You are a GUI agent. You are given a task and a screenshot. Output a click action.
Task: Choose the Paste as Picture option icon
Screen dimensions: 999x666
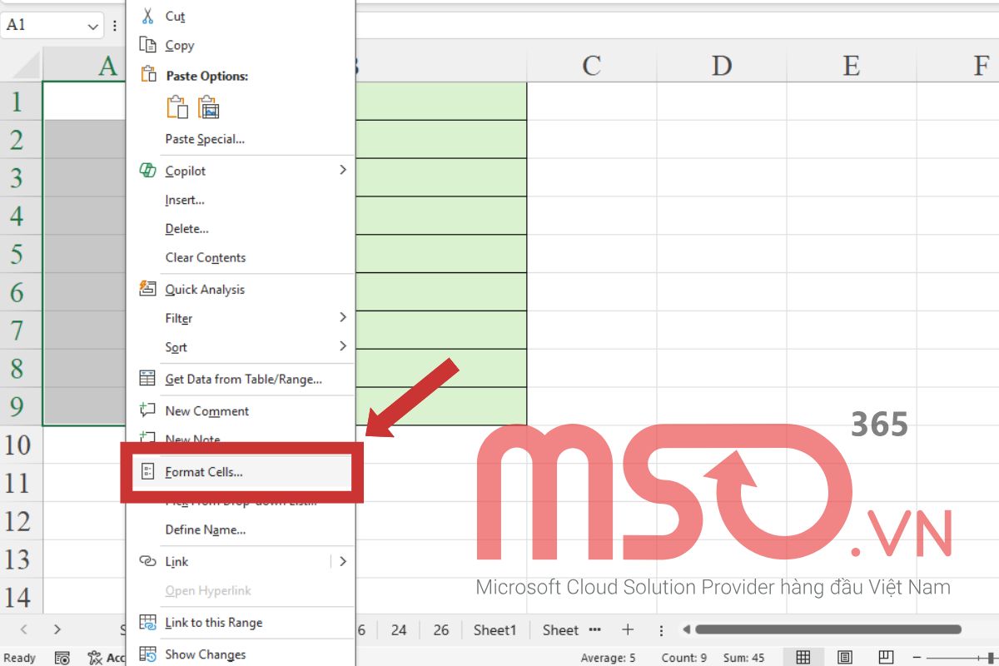pyautogui.click(x=207, y=107)
